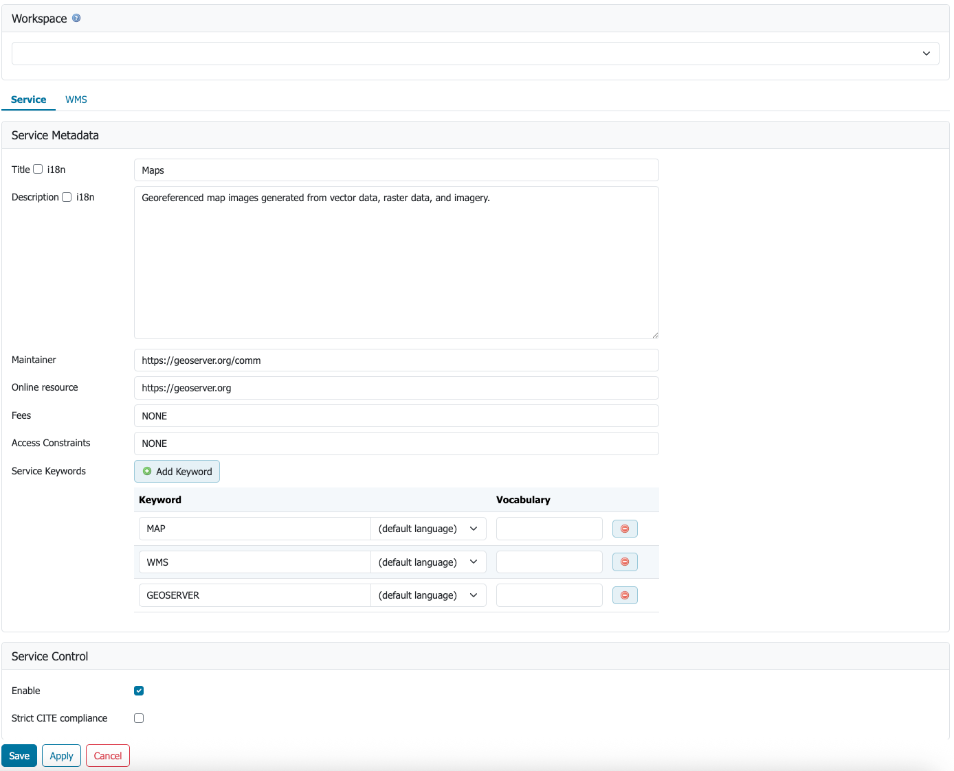The width and height of the screenshot is (954, 771).
Task: Open language dropdown for GEOSERVER keyword
Action: pyautogui.click(x=428, y=595)
